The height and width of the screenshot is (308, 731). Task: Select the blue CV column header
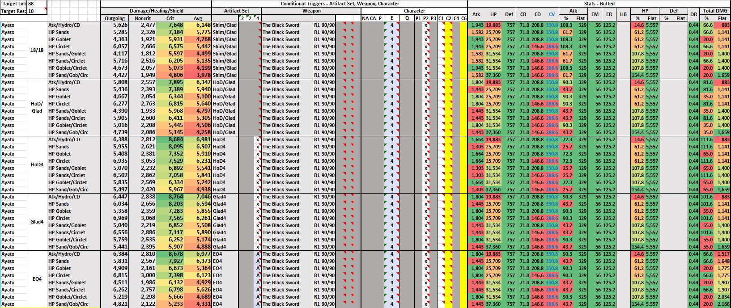tap(551, 15)
